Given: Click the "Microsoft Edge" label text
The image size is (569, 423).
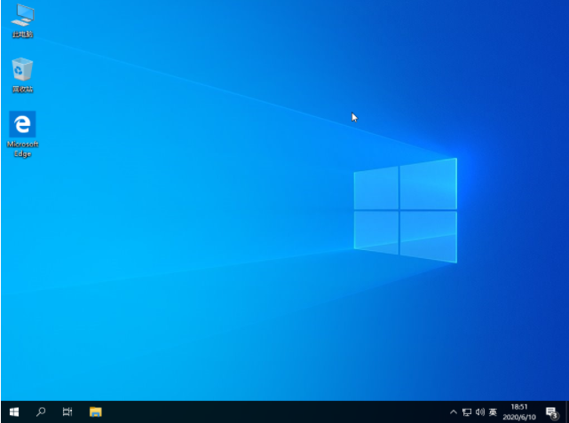Looking at the screenshot, I should point(22,148).
